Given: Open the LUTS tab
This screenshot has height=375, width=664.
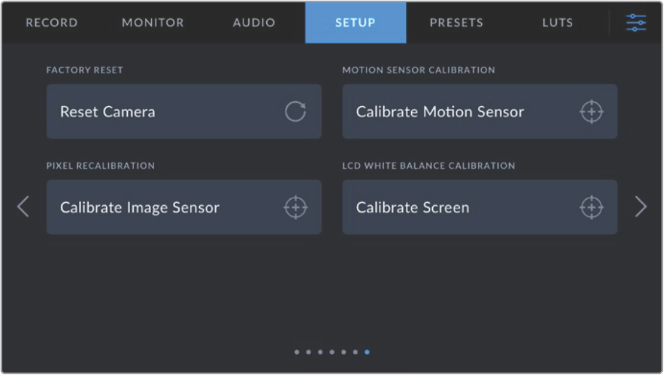Looking at the screenshot, I should pos(557,23).
